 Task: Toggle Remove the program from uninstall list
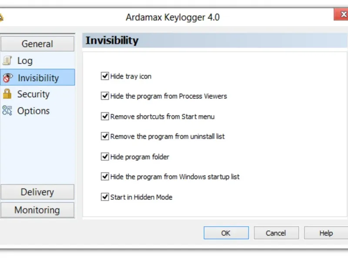click(x=105, y=136)
